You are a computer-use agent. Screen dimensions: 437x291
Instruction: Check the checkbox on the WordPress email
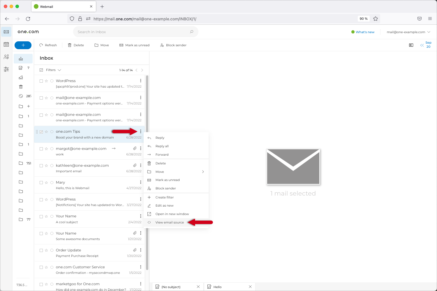tap(41, 81)
